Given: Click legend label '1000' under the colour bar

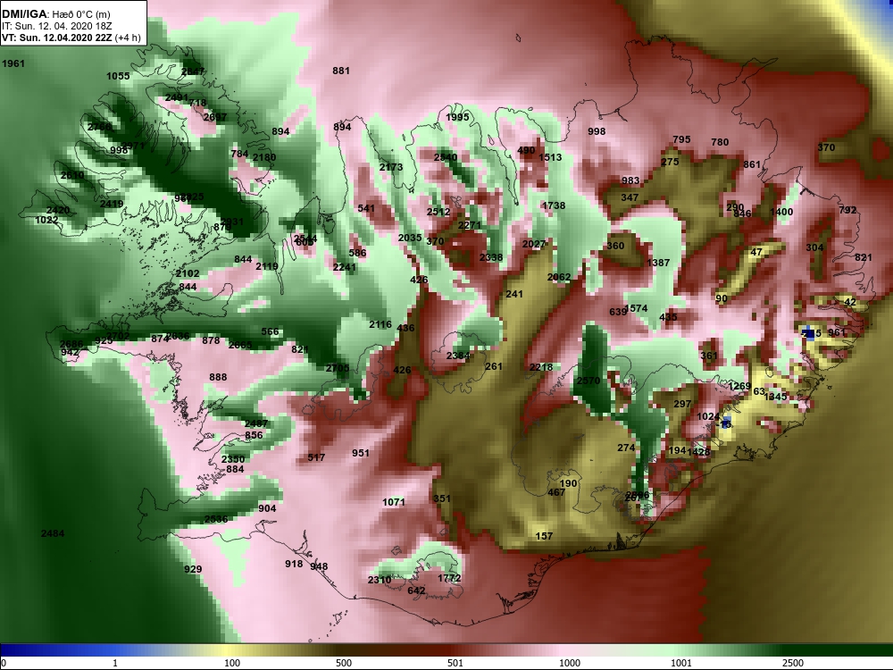Looking at the screenshot, I should 569,663.
